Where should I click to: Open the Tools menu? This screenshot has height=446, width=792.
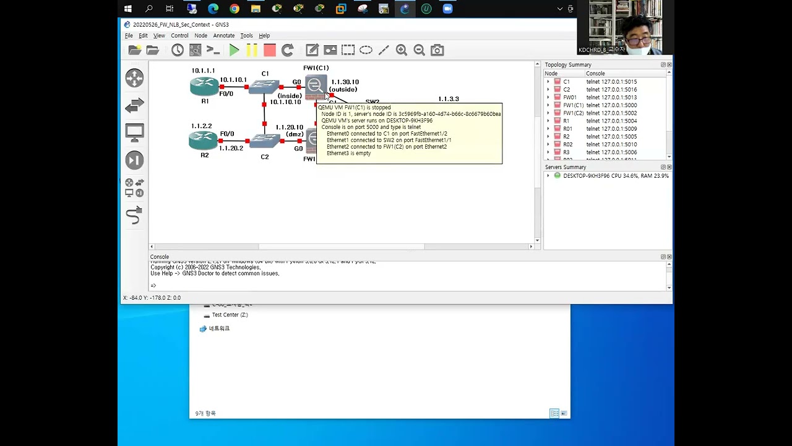[x=246, y=35]
